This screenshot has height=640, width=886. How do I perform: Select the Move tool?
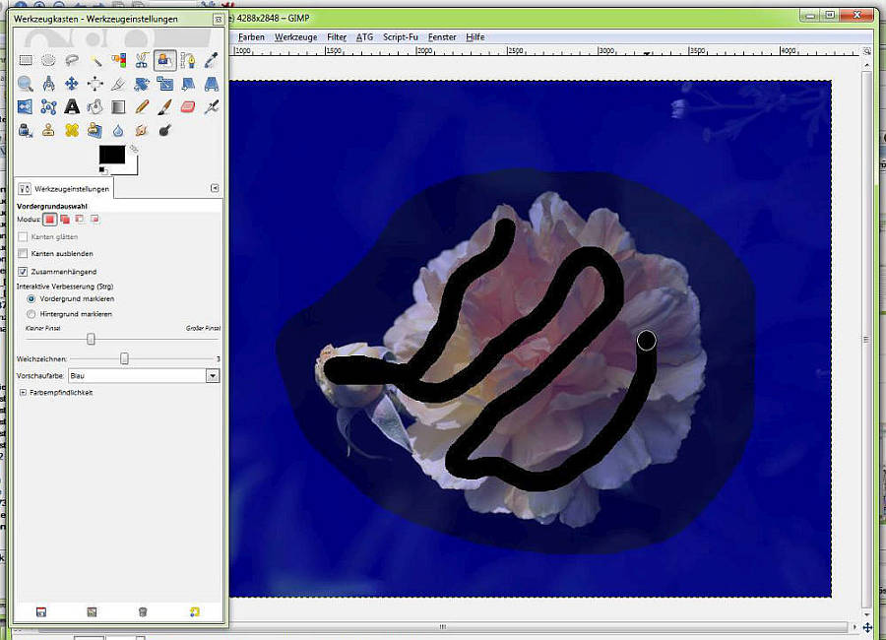(x=72, y=84)
